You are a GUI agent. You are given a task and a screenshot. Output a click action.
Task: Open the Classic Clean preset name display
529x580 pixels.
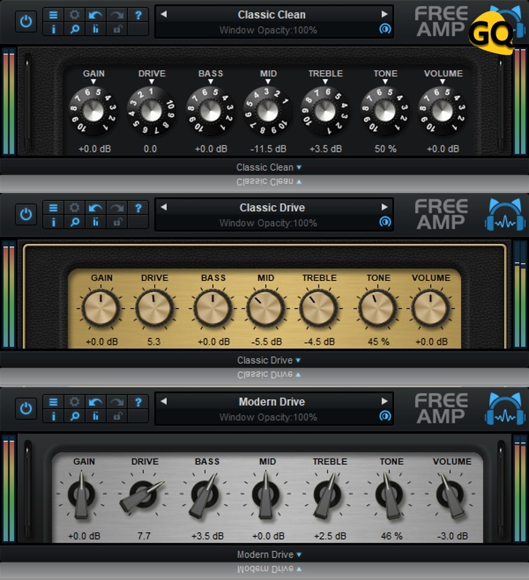coord(272,15)
